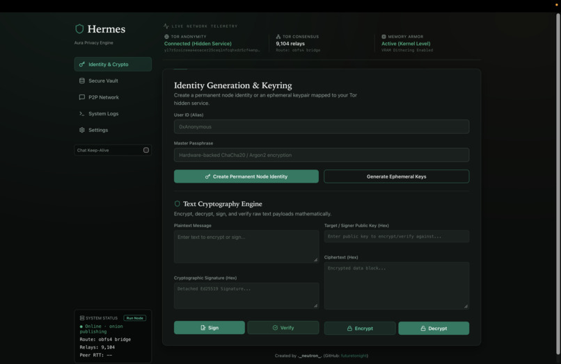Click the Ciphertext box resize handle
Image resolution: width=561 pixels, height=364 pixels.
click(466, 306)
